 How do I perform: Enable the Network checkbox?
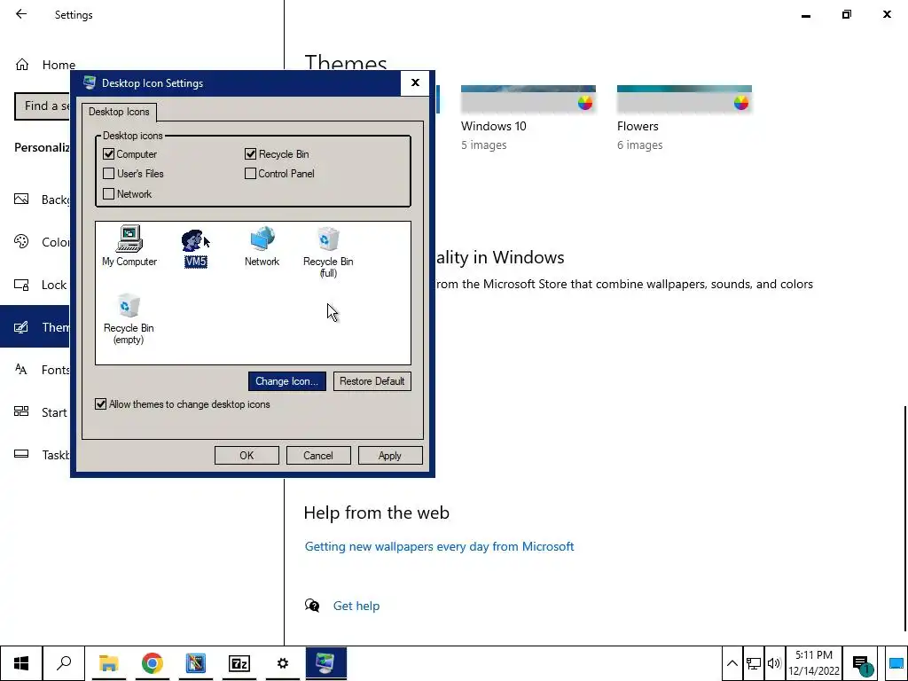(108, 193)
